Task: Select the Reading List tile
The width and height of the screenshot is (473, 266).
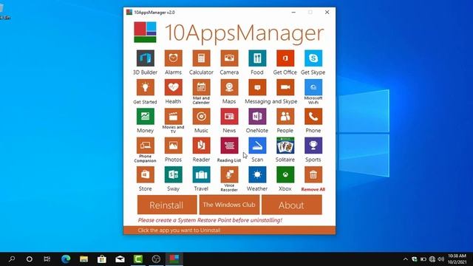Action: [229, 146]
